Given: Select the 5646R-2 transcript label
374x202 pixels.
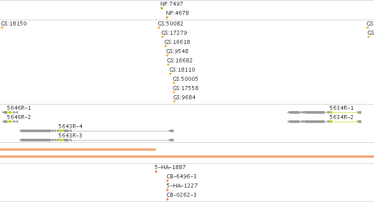Looking at the screenshot, I should (19, 117).
